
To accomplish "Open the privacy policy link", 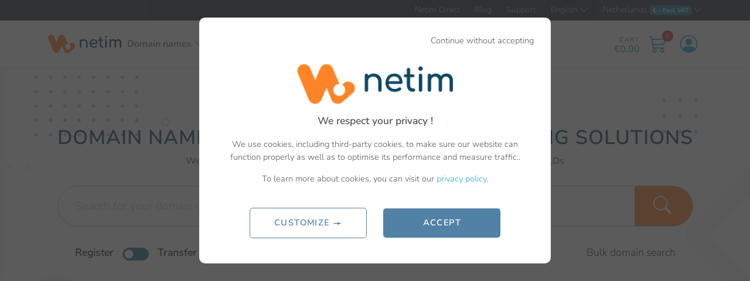I will coord(461,179).
